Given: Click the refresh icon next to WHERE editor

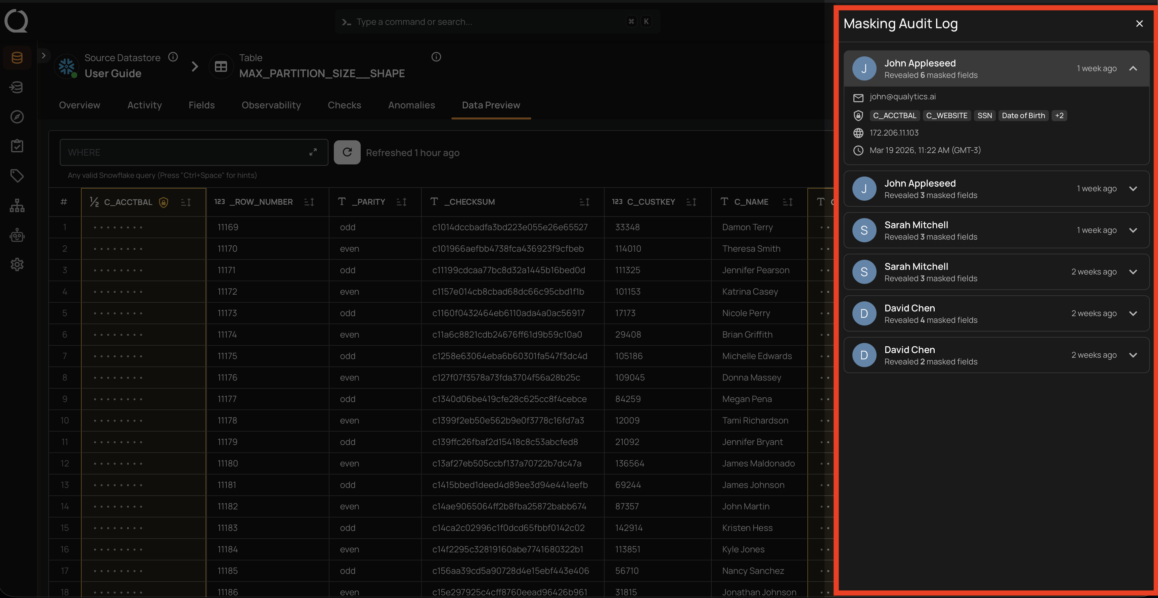Looking at the screenshot, I should pos(347,152).
